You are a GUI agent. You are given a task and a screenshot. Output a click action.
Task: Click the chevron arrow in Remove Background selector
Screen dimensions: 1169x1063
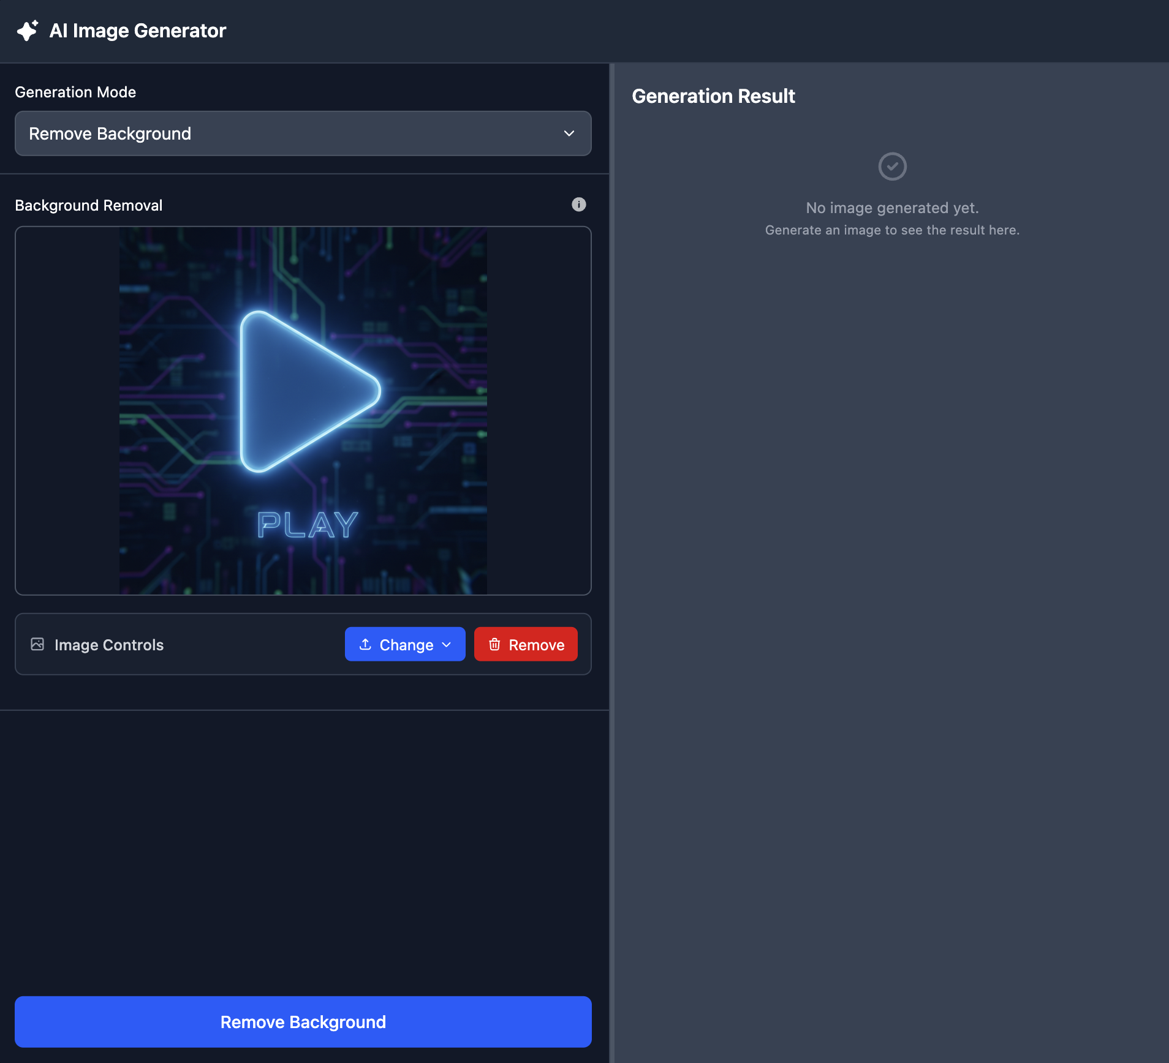click(569, 133)
